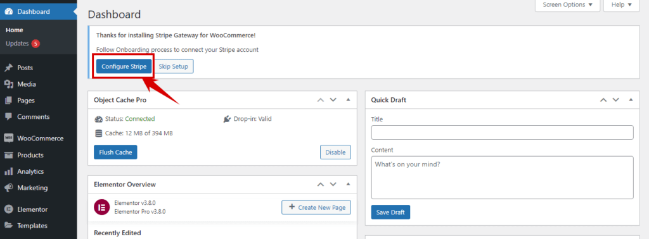Click the Status gauge icon in Object Cache Pro
Viewport: 649px width, 239px height.
coord(98,119)
